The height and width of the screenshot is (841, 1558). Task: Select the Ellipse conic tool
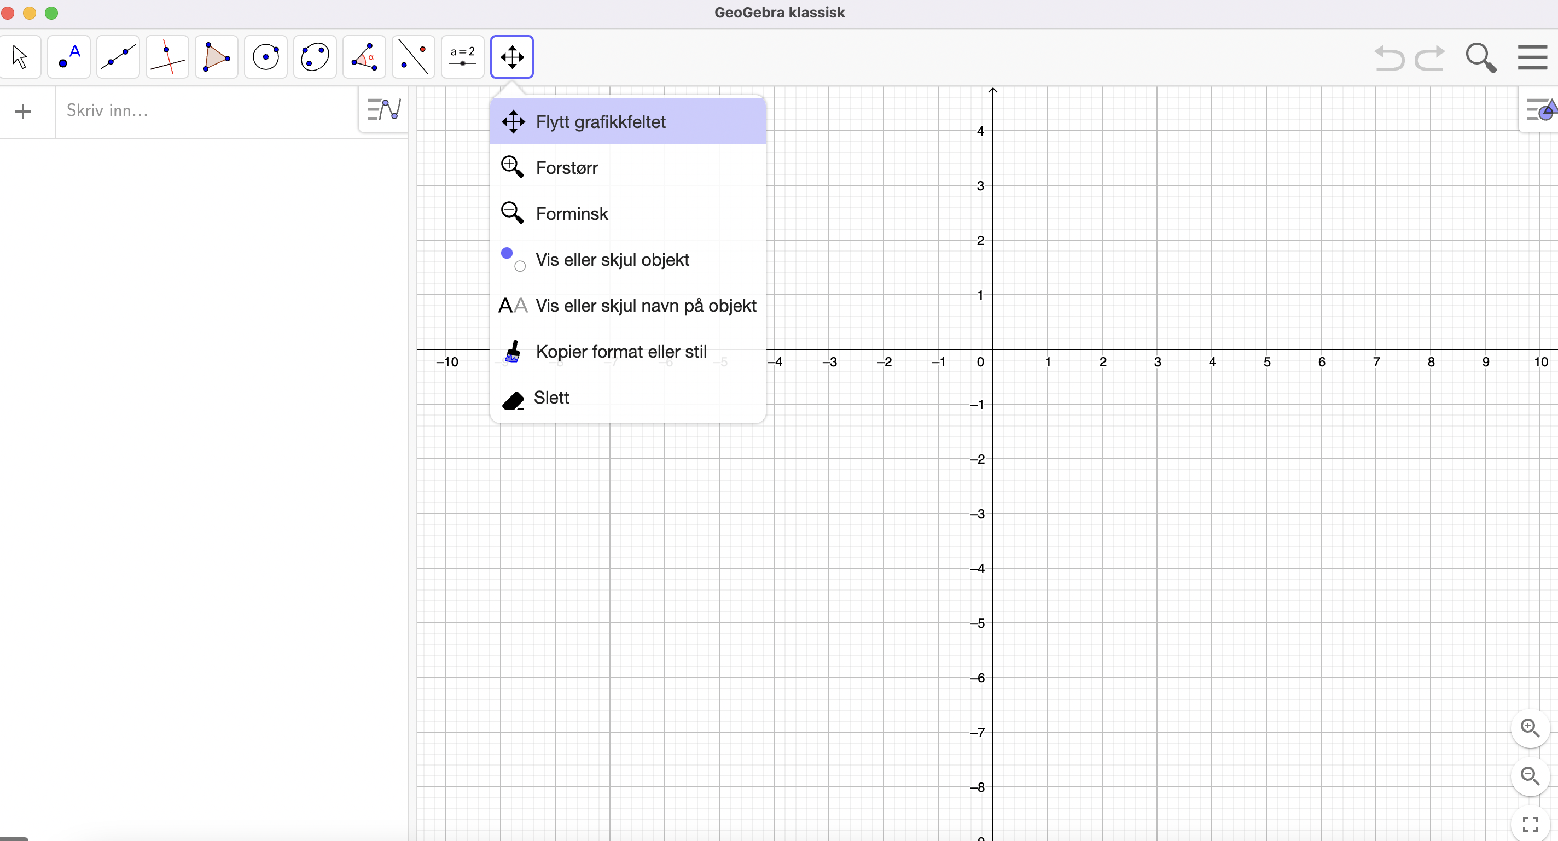click(315, 57)
